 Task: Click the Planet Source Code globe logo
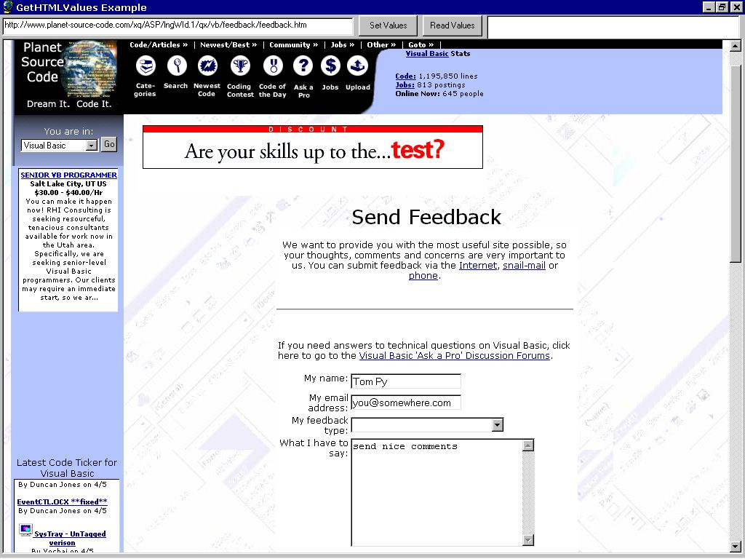[x=90, y=69]
